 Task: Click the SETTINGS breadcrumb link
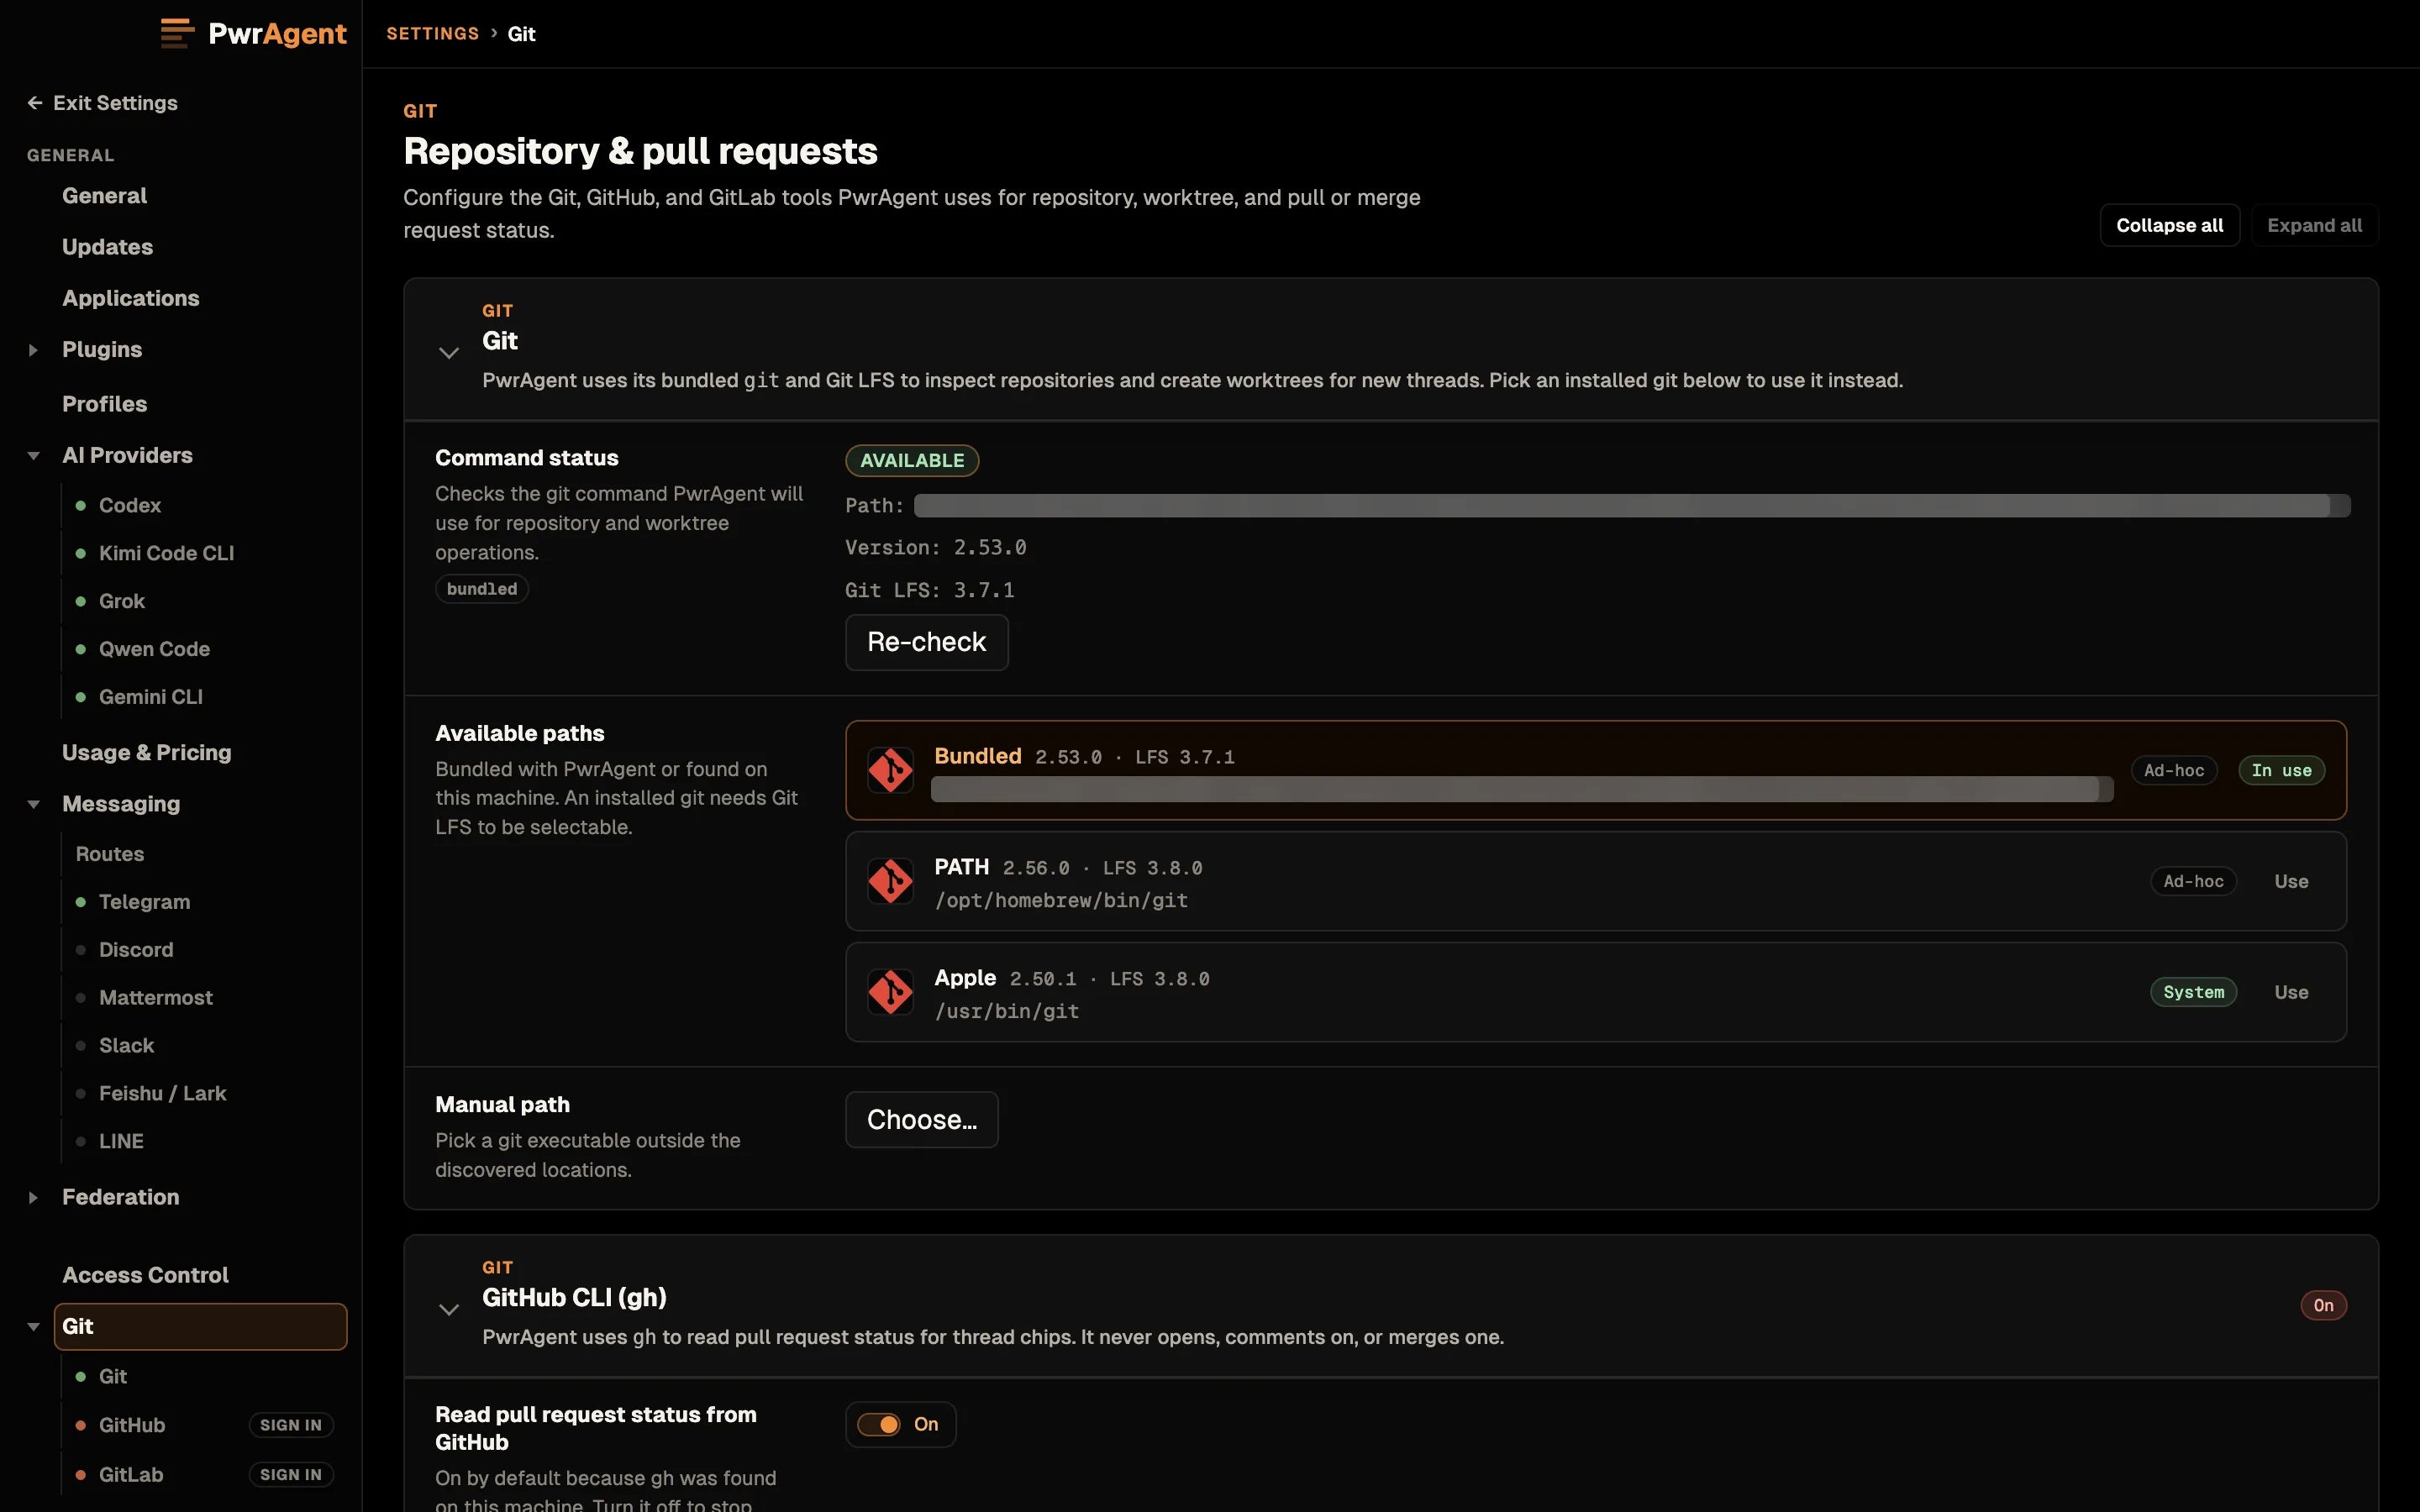(x=433, y=34)
